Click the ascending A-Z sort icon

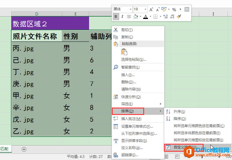tap(168, 111)
